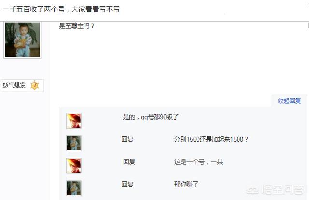The image size is (309, 200).
Task: Click the reply text 这是一个号，一共
Action: 198,162
